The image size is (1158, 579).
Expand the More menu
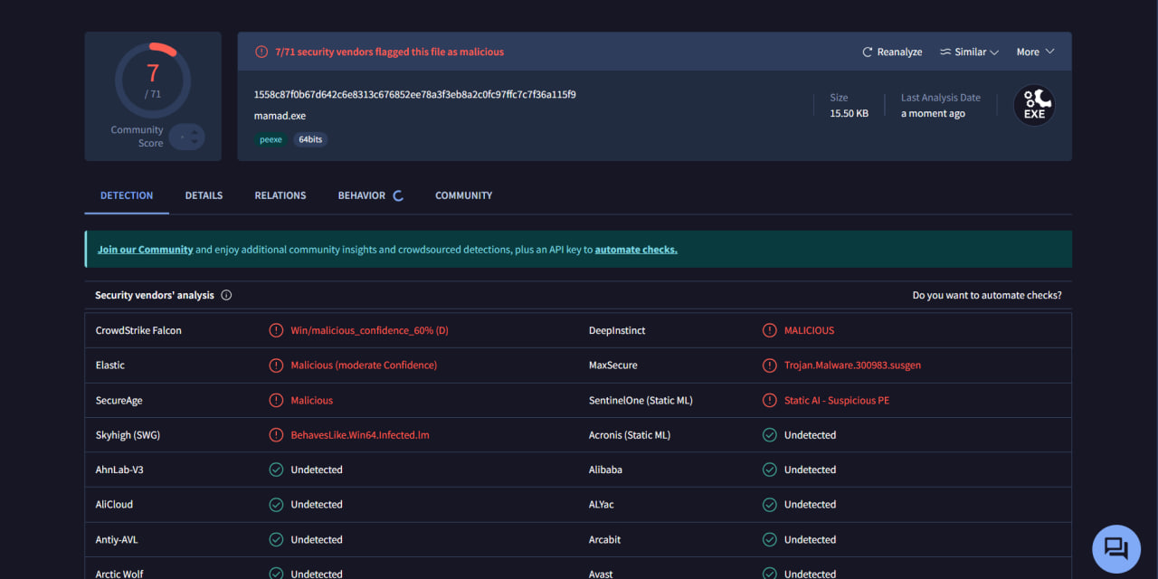(x=1036, y=52)
